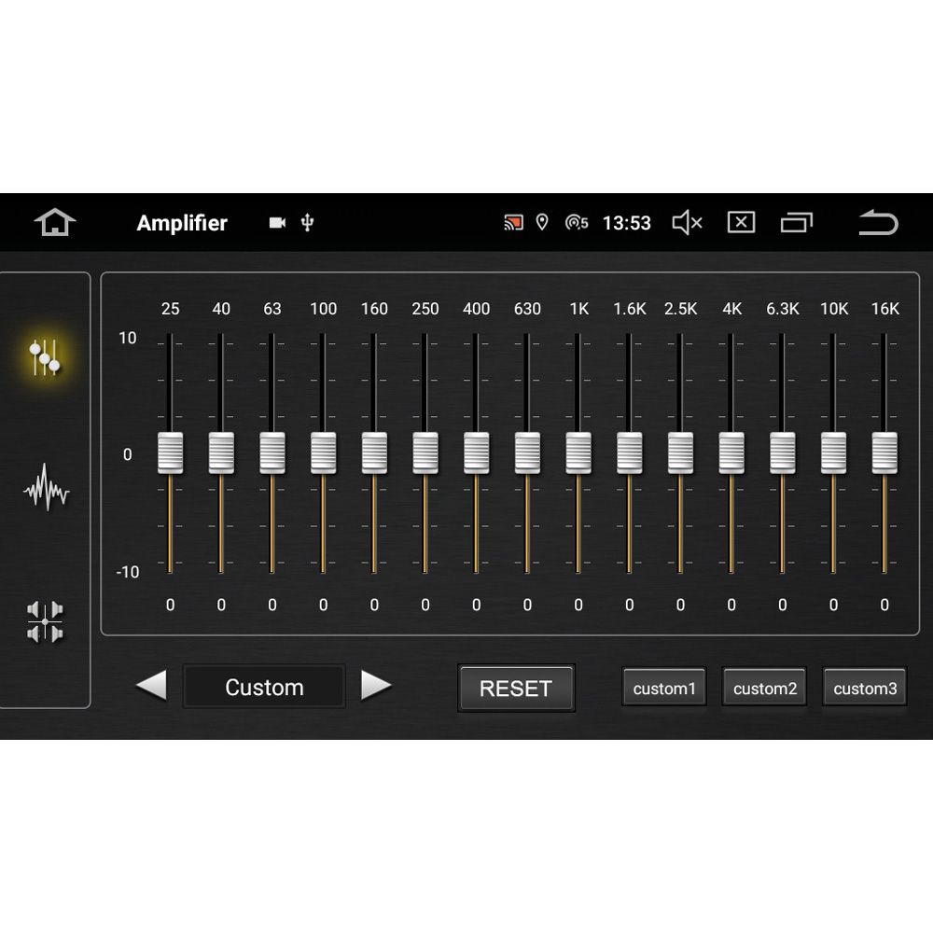
Task: Click the 10K band slider knob
Action: 833,453
